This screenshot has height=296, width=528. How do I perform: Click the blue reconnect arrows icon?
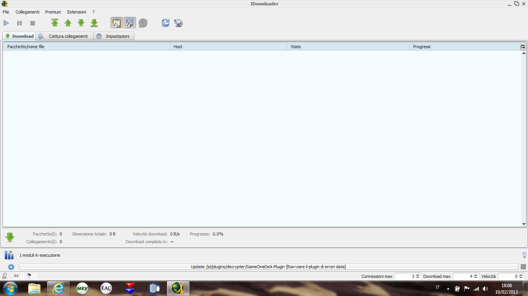165,23
